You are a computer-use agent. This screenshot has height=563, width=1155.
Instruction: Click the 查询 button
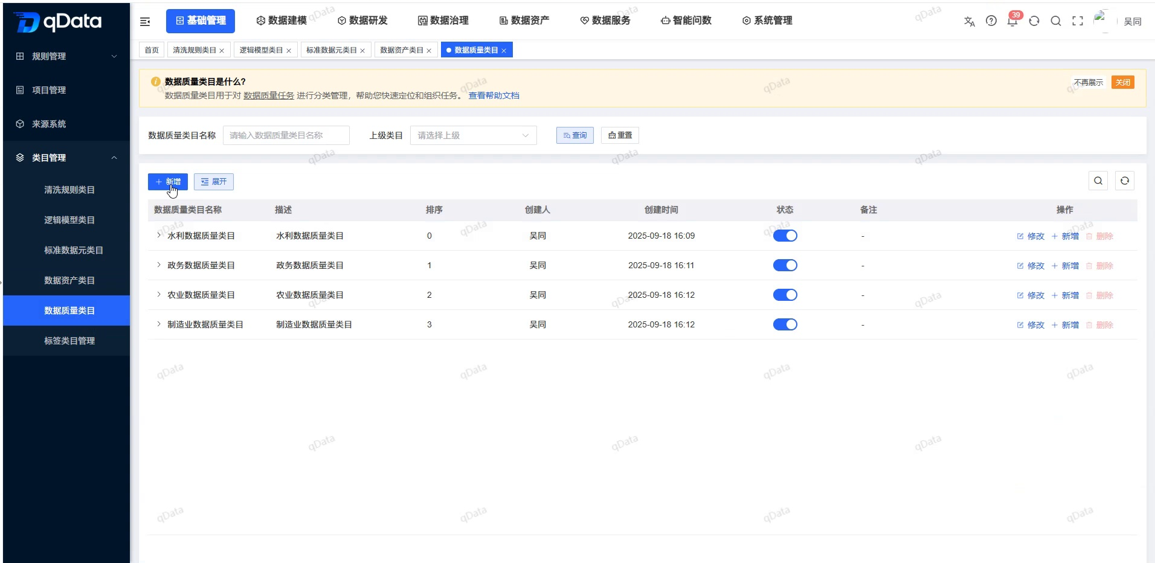(x=575, y=135)
